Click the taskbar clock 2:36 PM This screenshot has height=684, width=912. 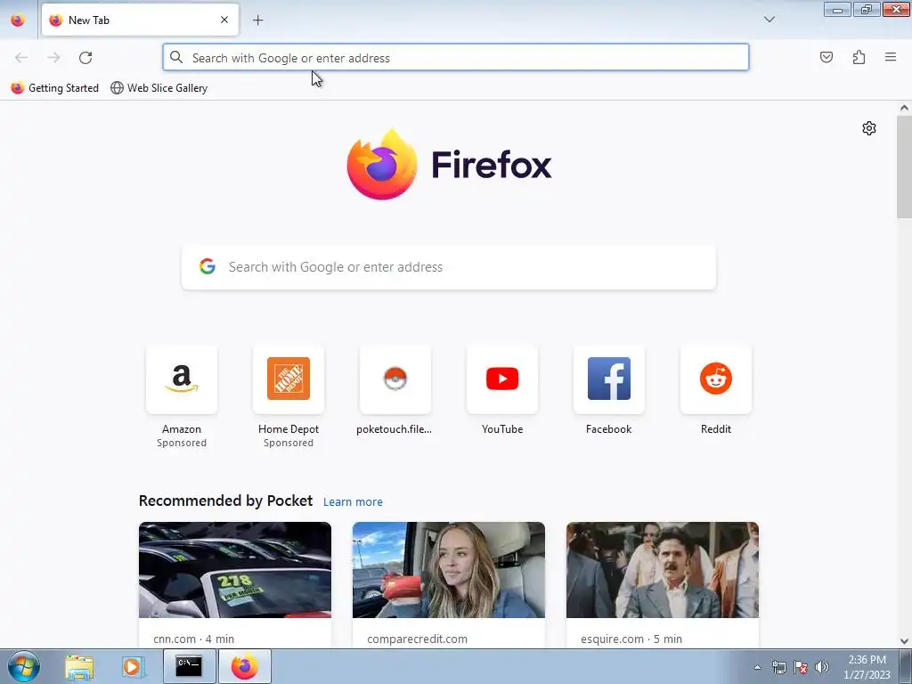pyautogui.click(x=867, y=660)
